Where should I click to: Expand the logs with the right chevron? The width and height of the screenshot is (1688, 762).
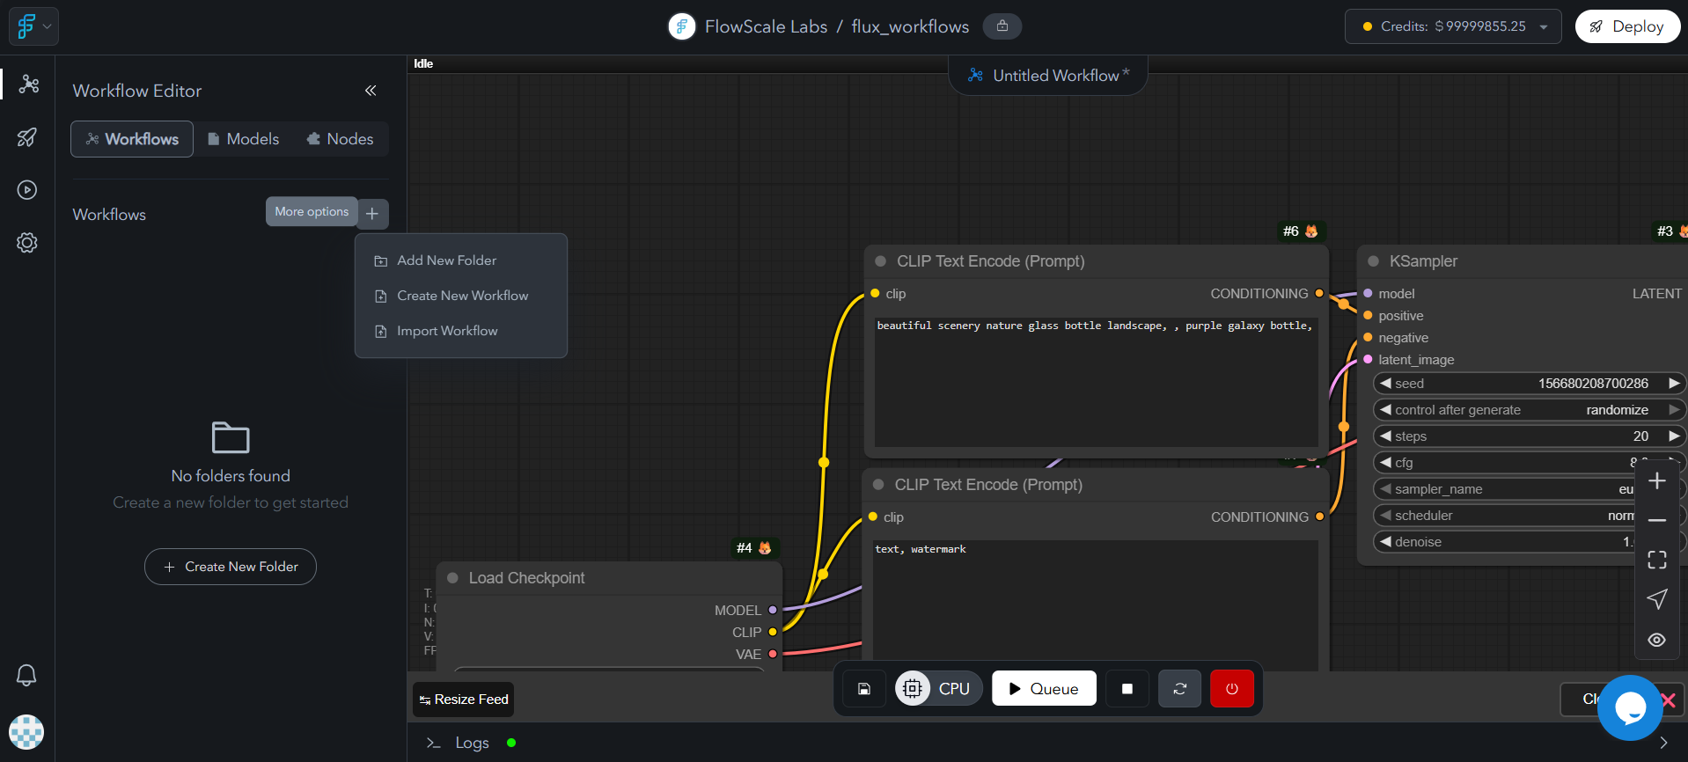1663,743
